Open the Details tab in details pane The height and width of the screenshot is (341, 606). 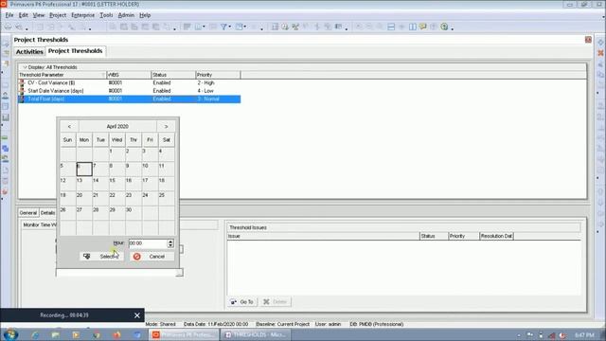click(47, 212)
